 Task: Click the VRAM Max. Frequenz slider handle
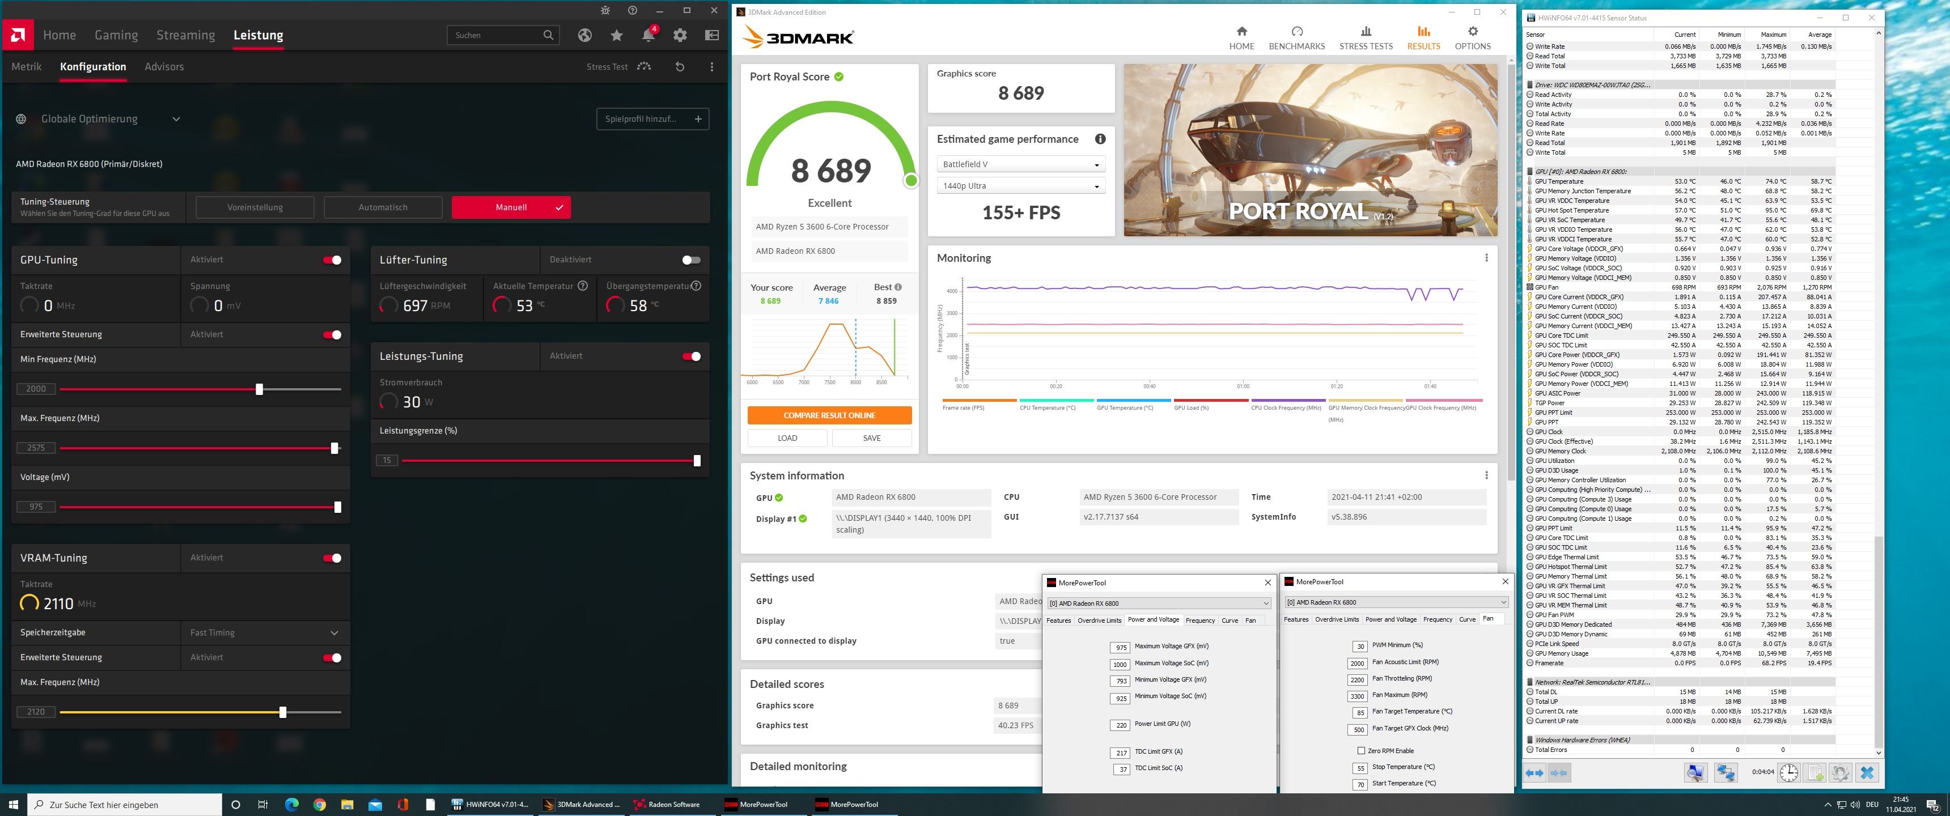tap(283, 712)
